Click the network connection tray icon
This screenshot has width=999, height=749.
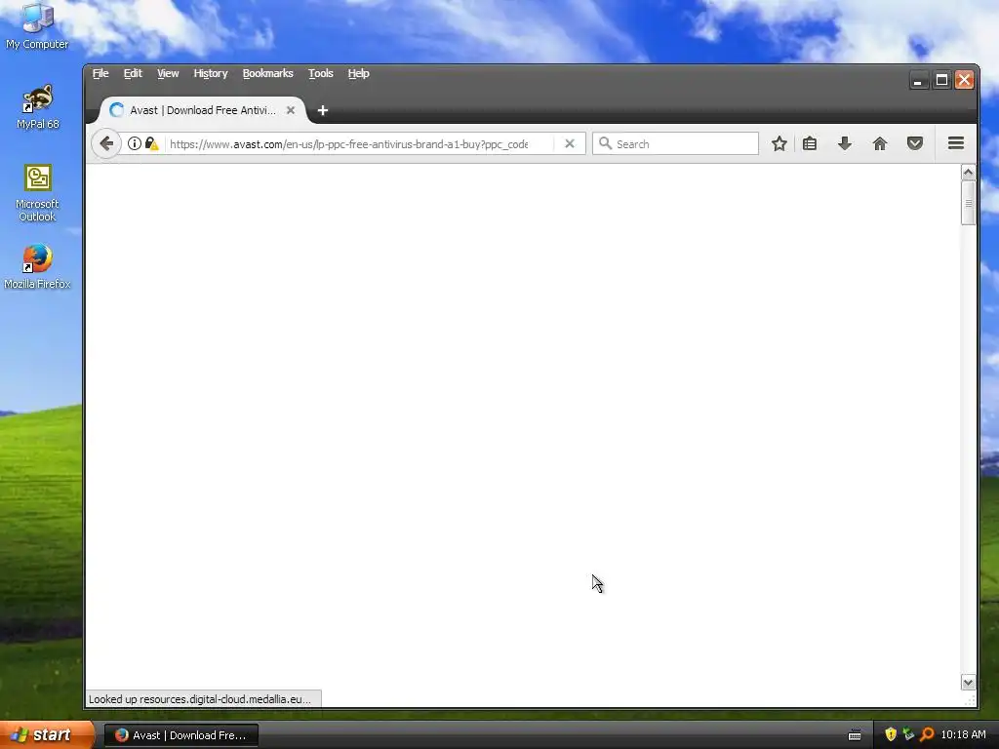coord(908,734)
